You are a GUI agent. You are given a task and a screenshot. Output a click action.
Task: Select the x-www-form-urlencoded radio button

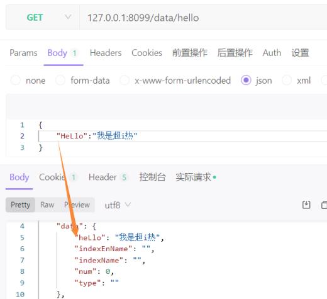pos(125,80)
